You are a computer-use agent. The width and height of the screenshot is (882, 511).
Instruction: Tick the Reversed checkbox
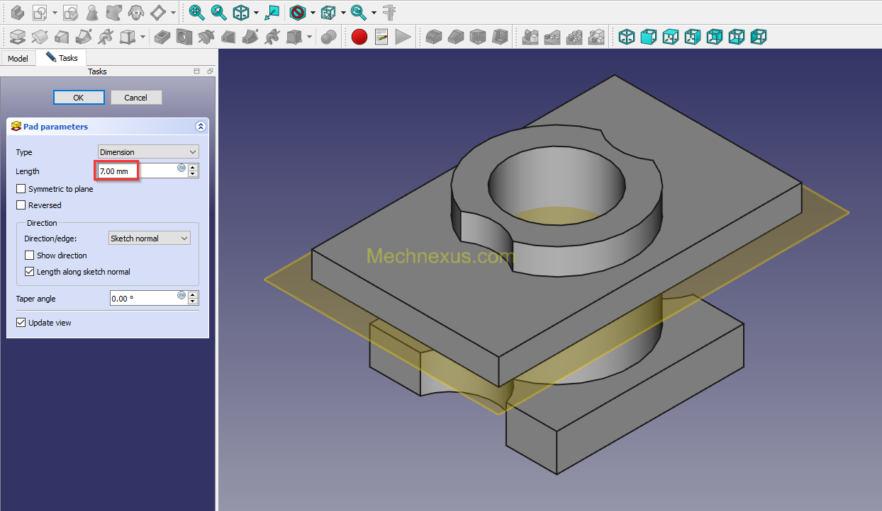pyautogui.click(x=21, y=205)
